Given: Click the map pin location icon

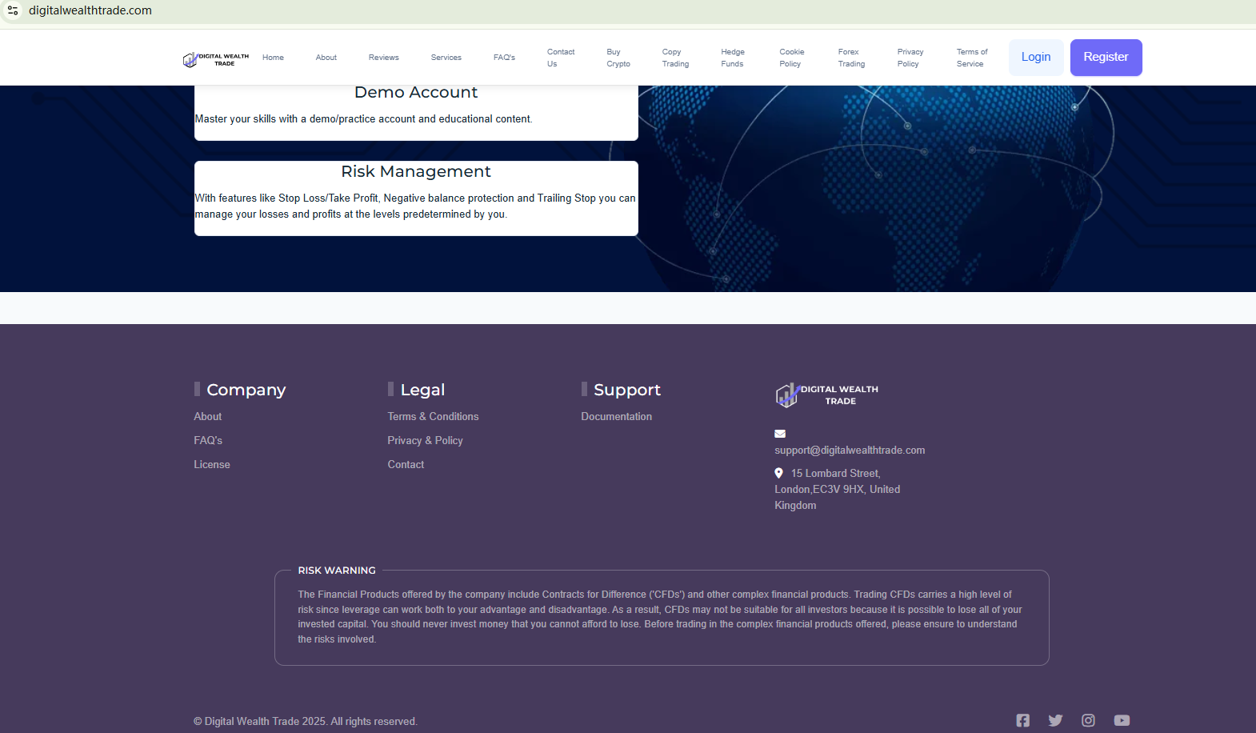Looking at the screenshot, I should [x=778, y=473].
